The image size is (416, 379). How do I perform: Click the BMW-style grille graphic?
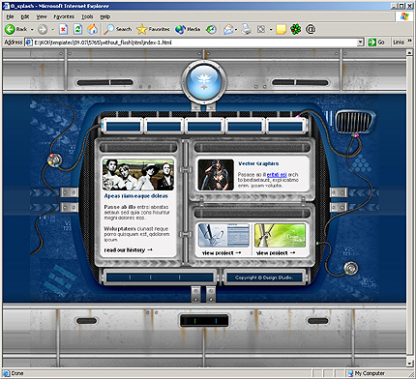click(355, 122)
